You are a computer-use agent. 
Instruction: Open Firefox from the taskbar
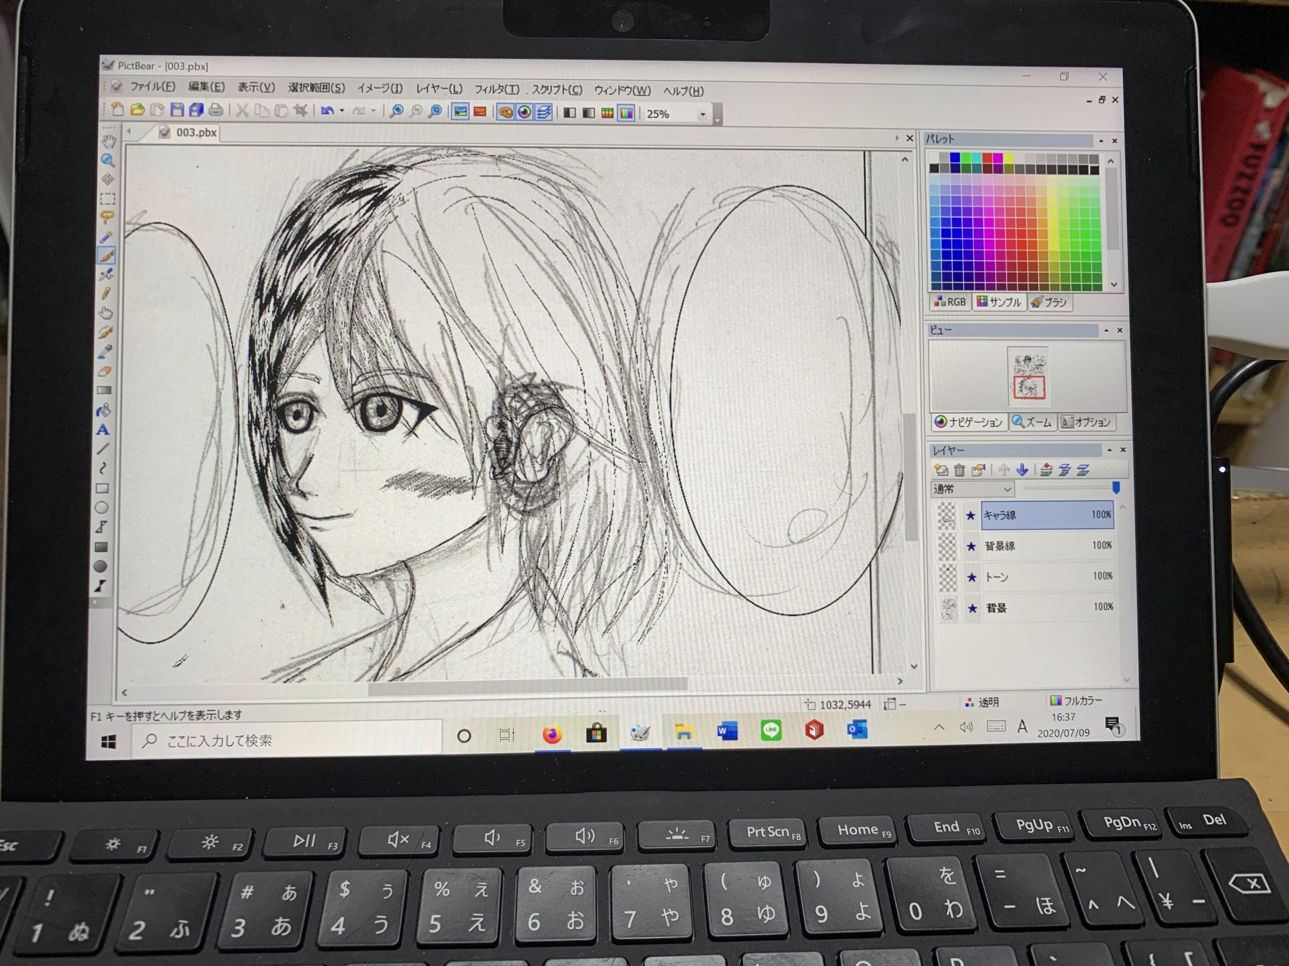point(552,734)
